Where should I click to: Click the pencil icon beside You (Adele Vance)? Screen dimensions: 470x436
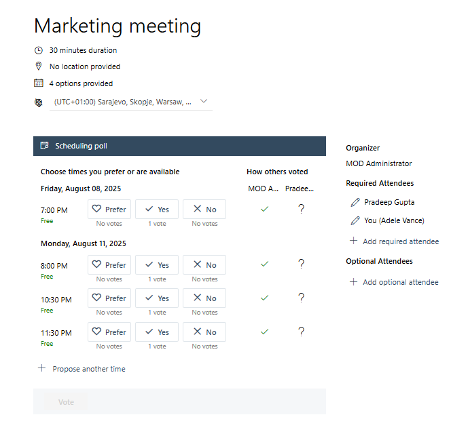click(355, 220)
